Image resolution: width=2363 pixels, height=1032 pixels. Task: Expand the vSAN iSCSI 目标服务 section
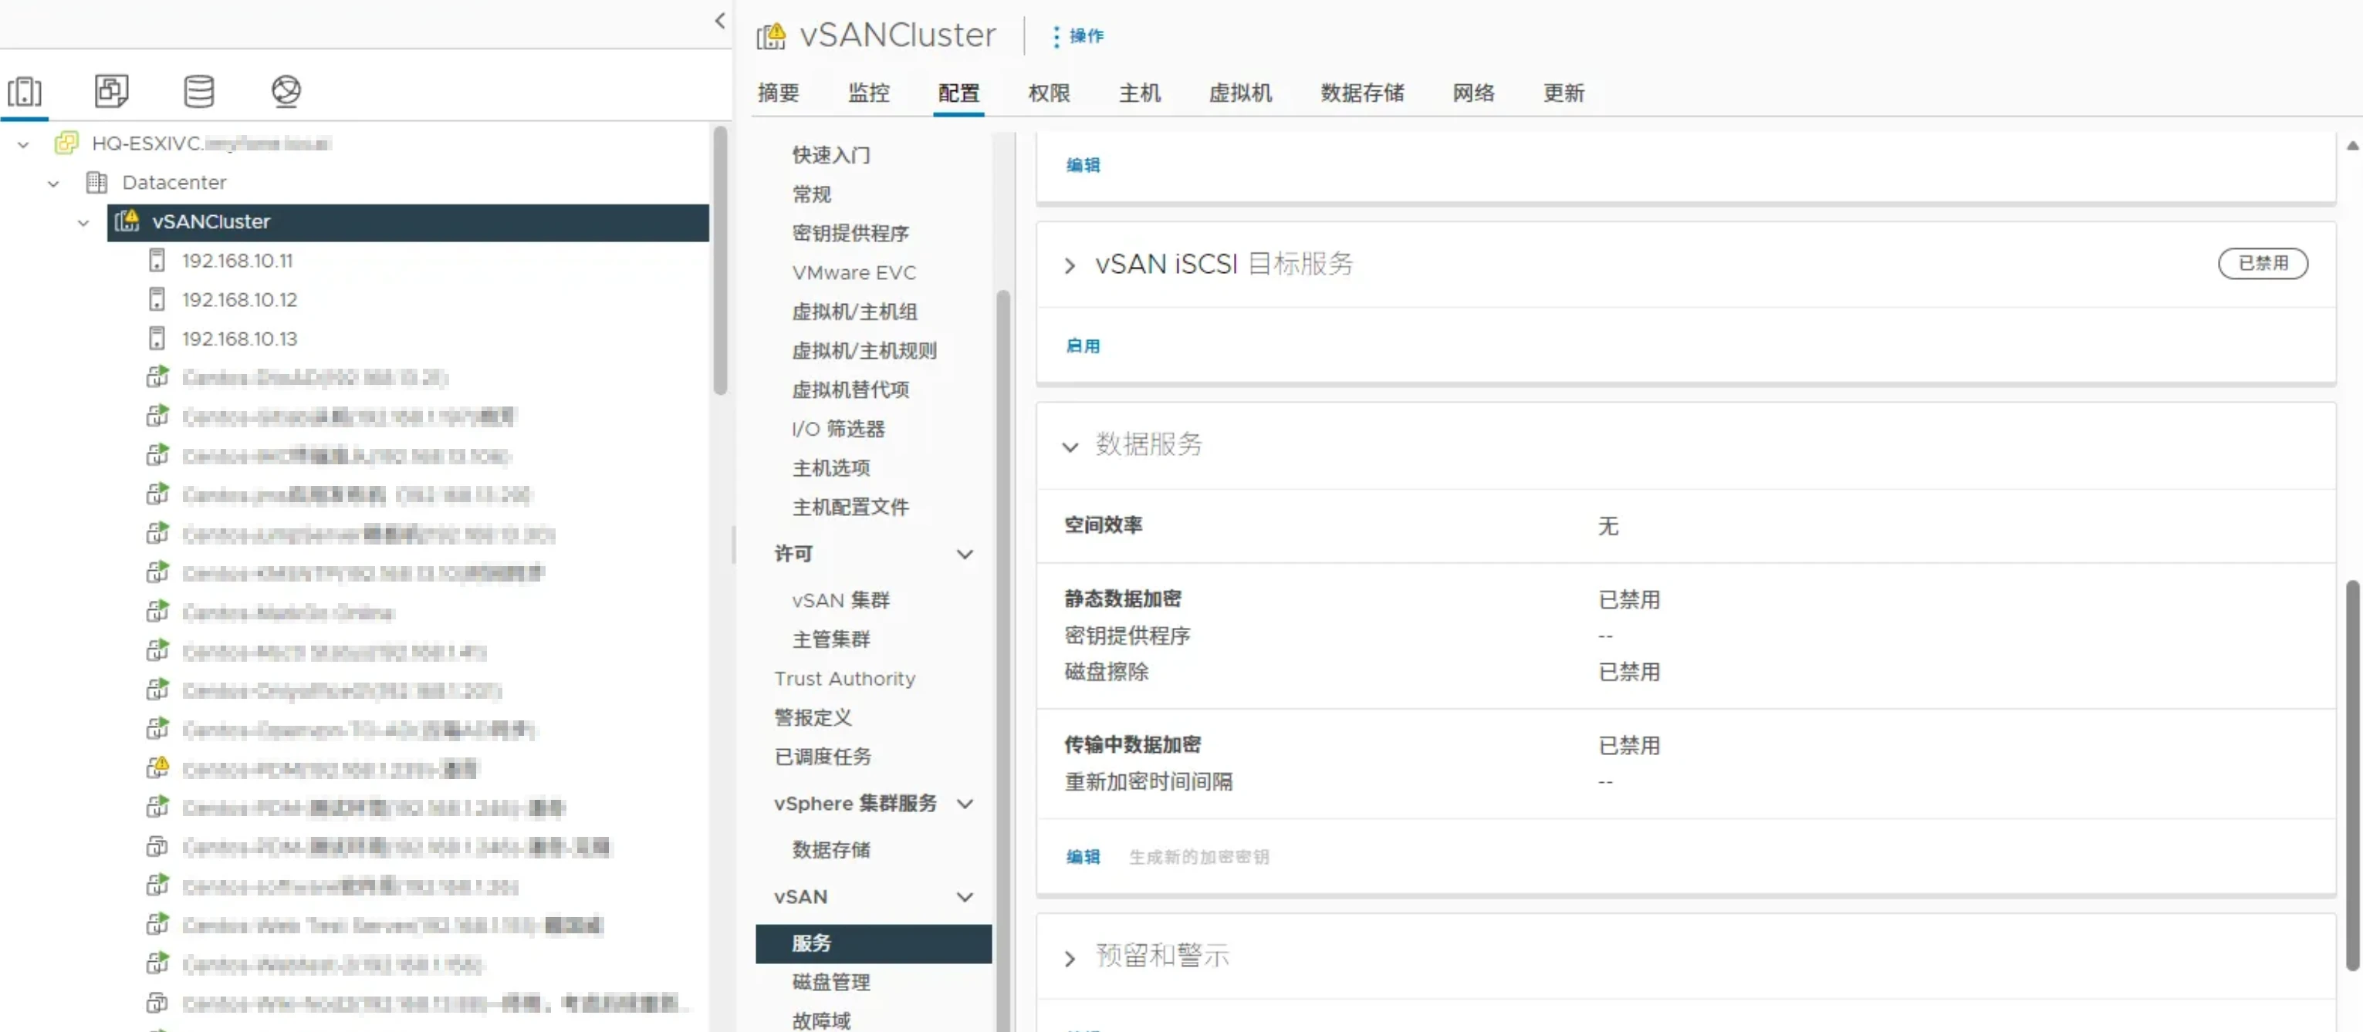coord(1070,266)
